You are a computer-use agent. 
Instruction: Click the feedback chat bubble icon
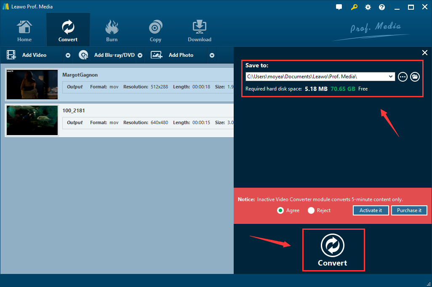339,7
